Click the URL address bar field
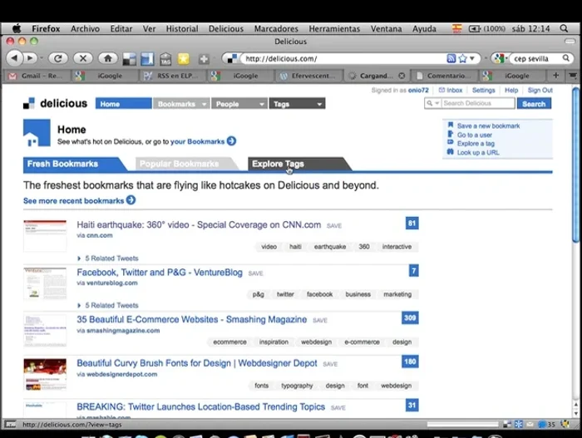This screenshot has width=582, height=438. [x=345, y=59]
